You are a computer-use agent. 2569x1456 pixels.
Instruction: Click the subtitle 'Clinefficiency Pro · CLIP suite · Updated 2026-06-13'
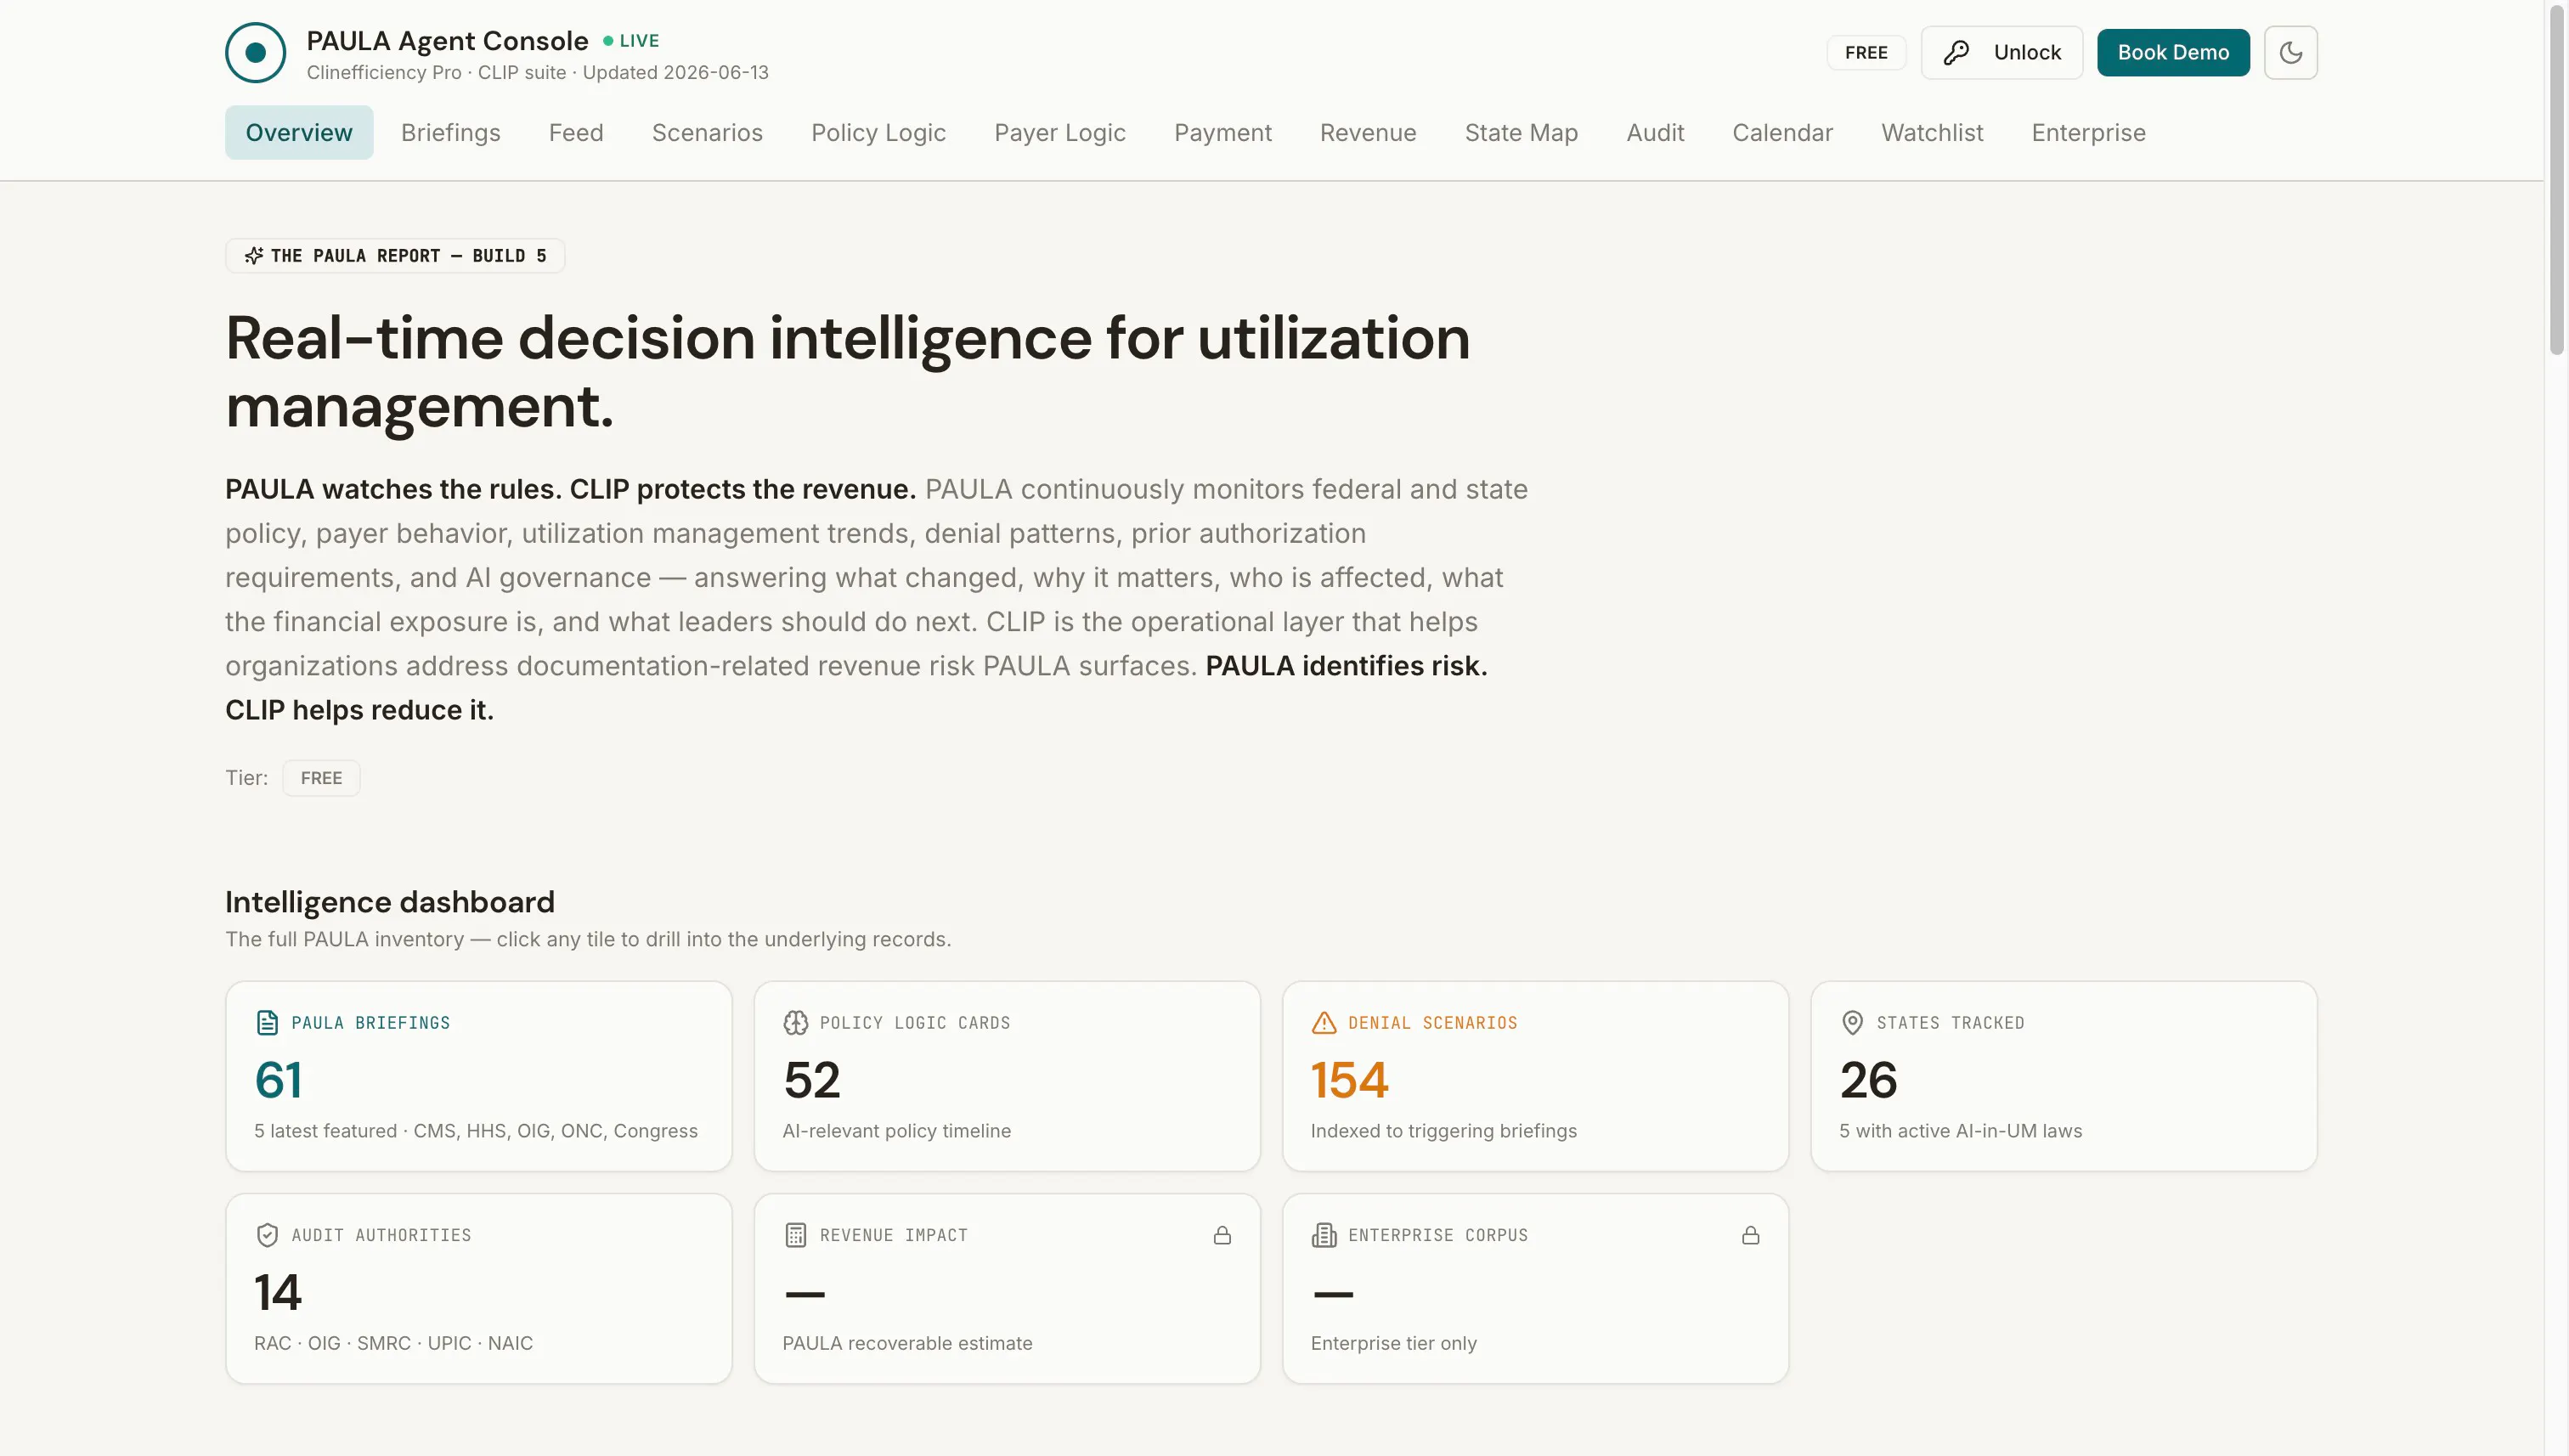pyautogui.click(x=537, y=73)
